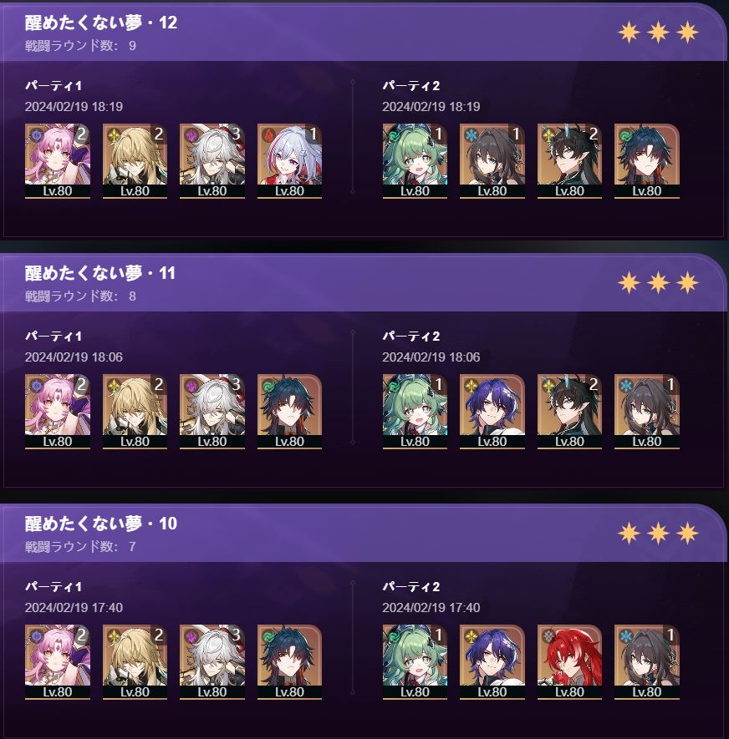
Task: Click the ice-element black-haired character in stage 10 party 2
Action: [647, 662]
